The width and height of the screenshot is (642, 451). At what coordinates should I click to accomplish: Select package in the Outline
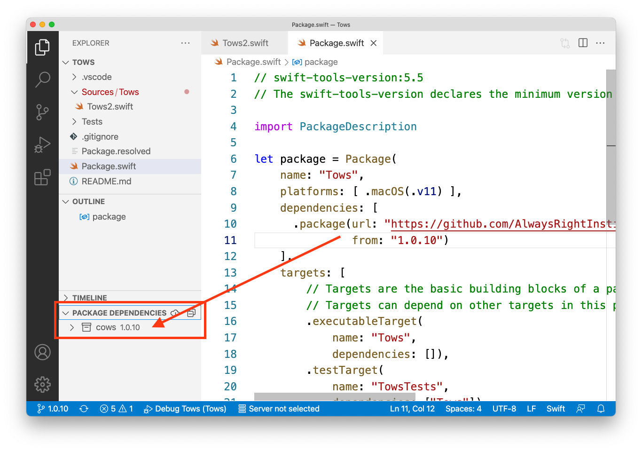point(130,217)
